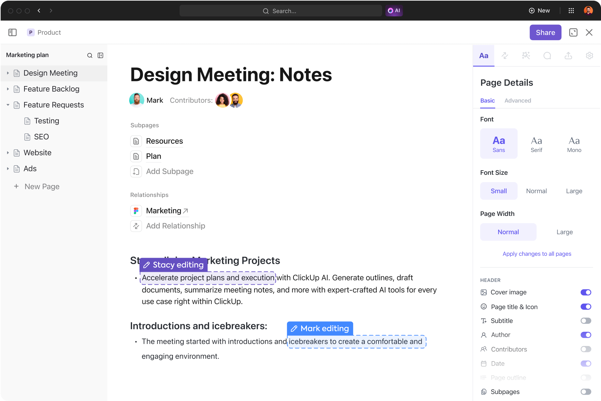Click the Figma icon next to Marketing relationship
Viewport: 601px width, 401px height.
[x=136, y=210]
